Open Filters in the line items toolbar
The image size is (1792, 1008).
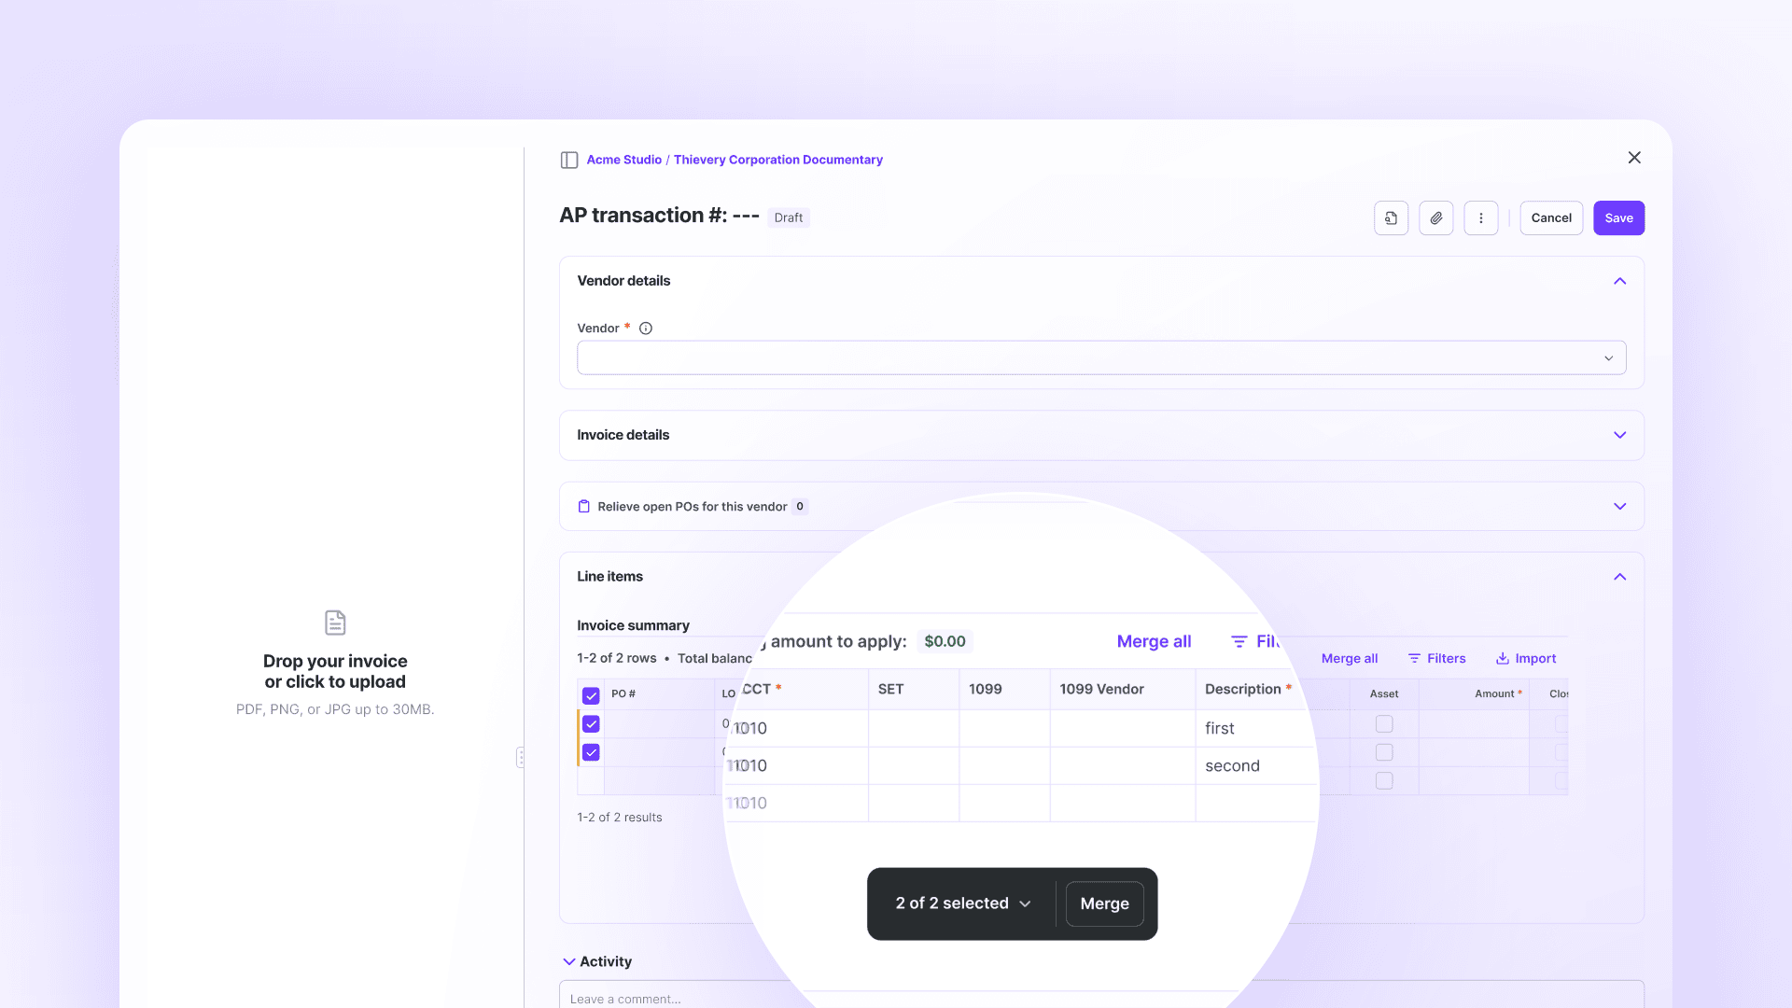click(x=1436, y=658)
